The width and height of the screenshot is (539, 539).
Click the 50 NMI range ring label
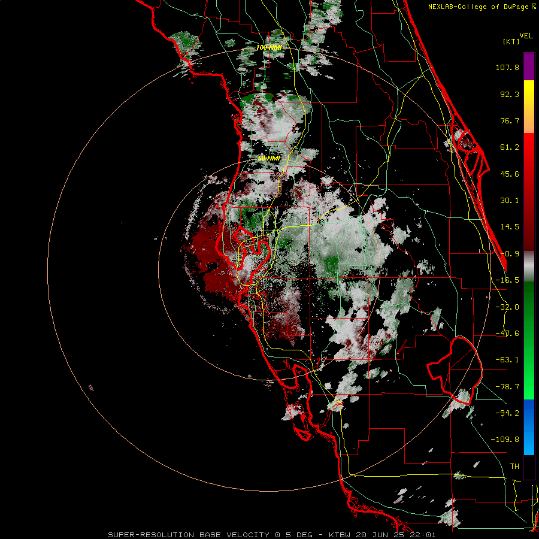pos(269,158)
